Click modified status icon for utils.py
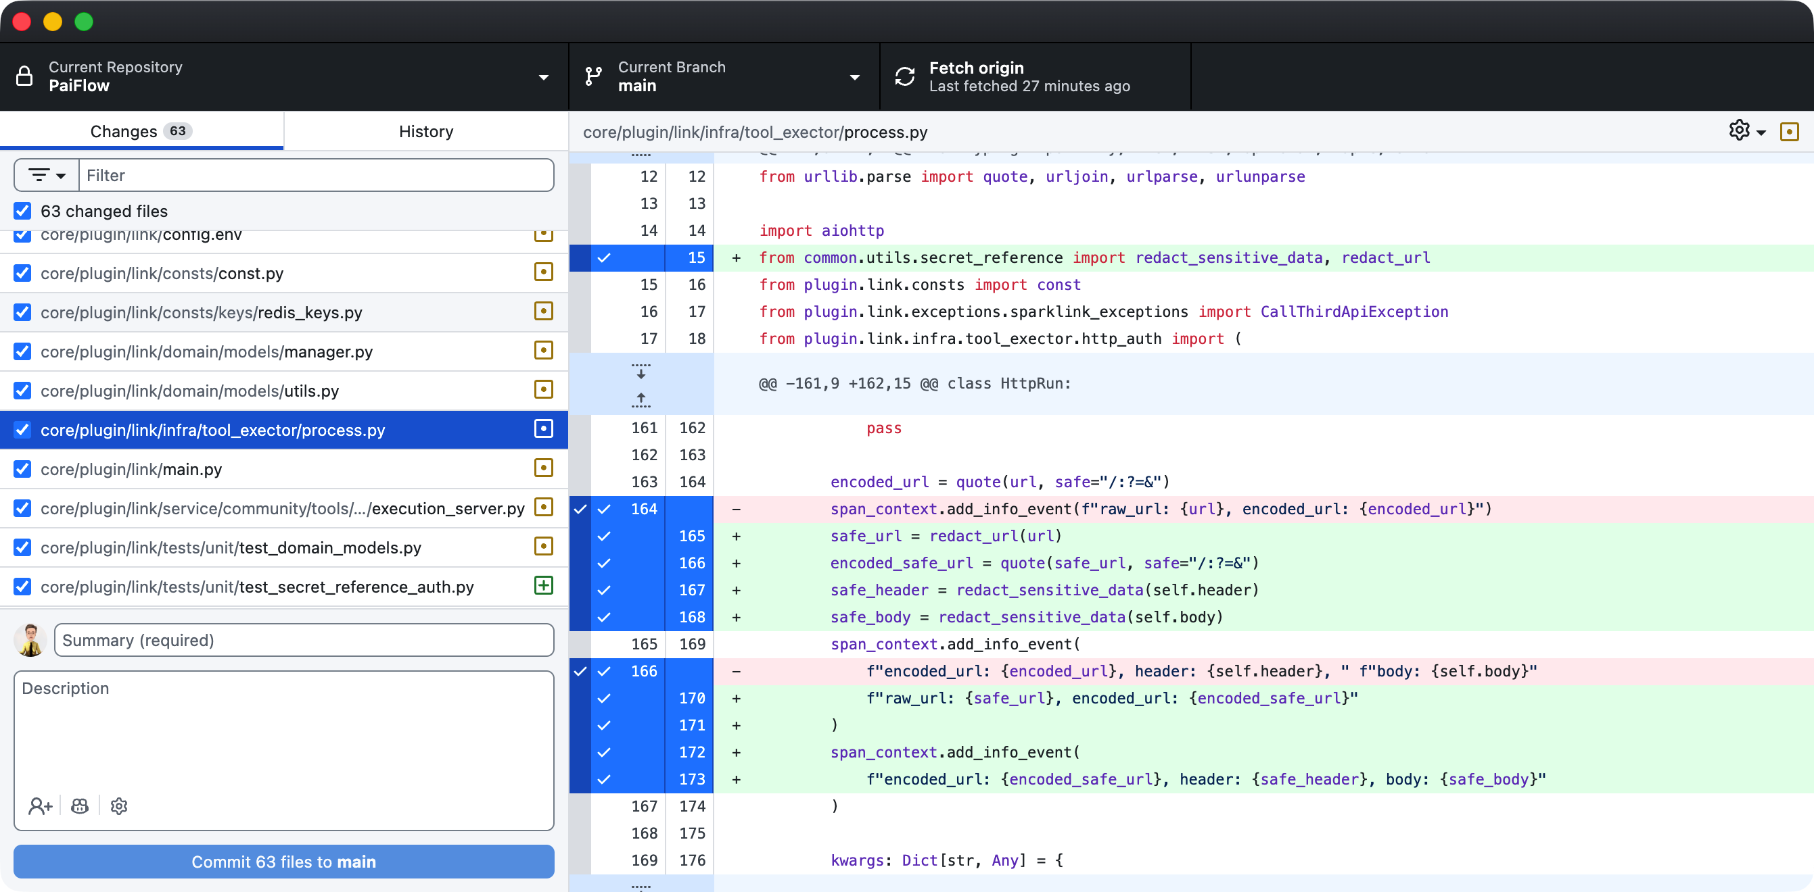The height and width of the screenshot is (892, 1814). [x=544, y=390]
